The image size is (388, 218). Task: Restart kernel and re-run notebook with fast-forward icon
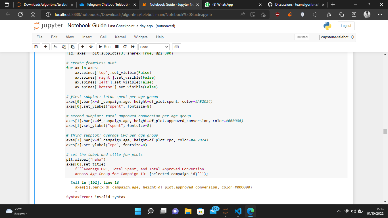click(x=132, y=47)
